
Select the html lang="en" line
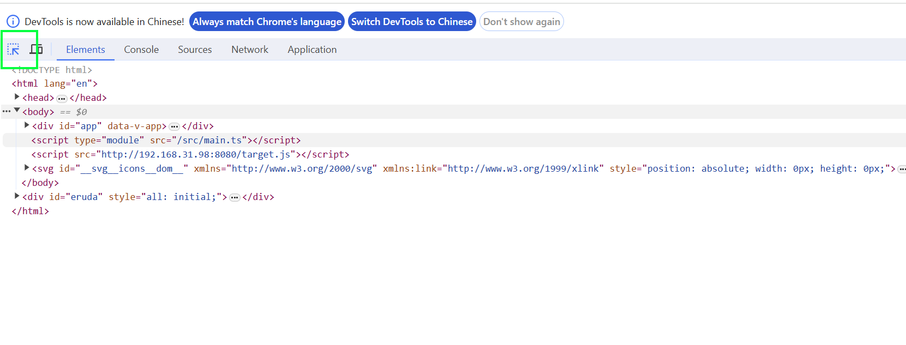[x=55, y=83]
